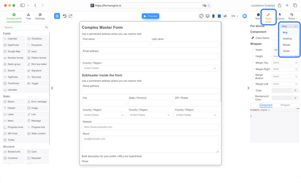The width and height of the screenshot is (301, 183).
Task: Toggle the Safari sidebar icon
Action: click(x=22, y=5)
